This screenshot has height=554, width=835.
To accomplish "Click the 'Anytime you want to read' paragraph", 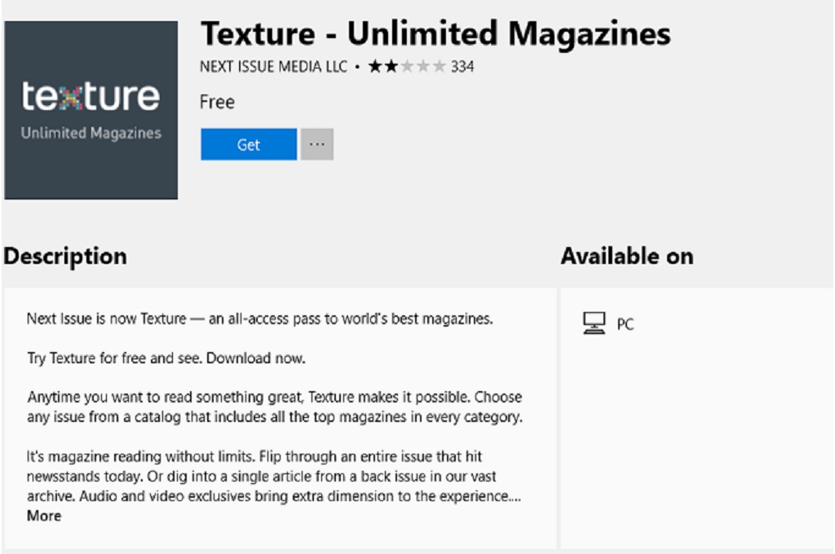I will point(274,407).
